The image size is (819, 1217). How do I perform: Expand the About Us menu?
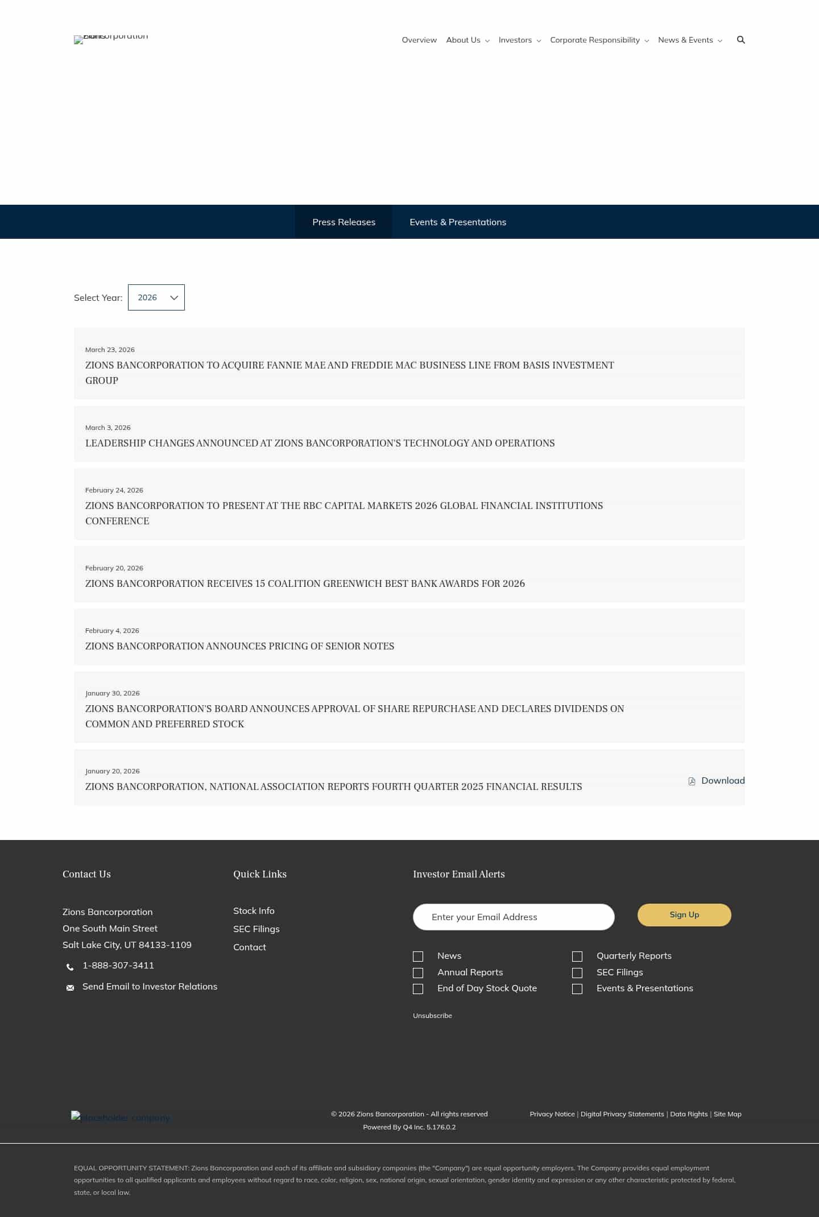468,40
